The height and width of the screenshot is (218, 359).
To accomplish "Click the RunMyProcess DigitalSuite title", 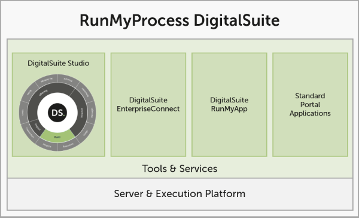I will [x=180, y=20].
